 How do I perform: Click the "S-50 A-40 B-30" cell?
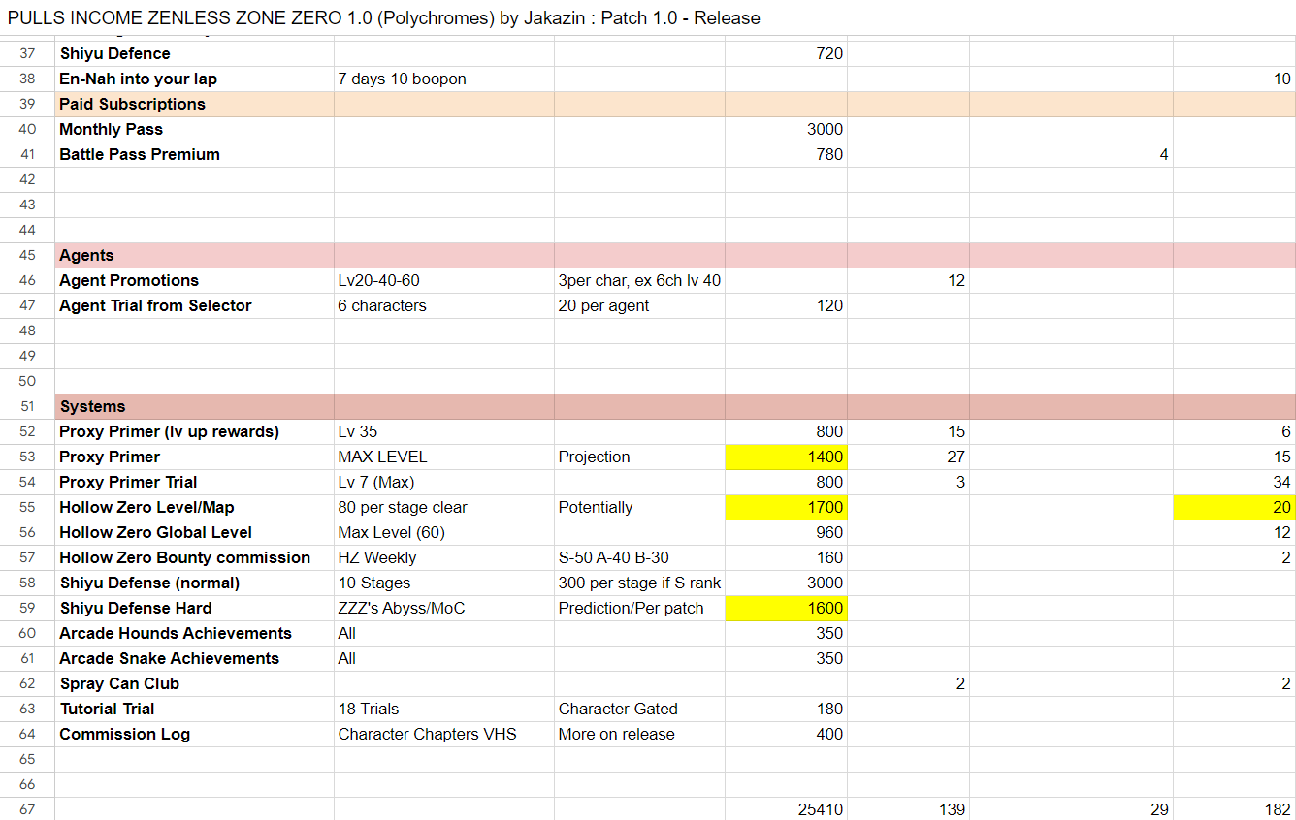click(x=639, y=557)
